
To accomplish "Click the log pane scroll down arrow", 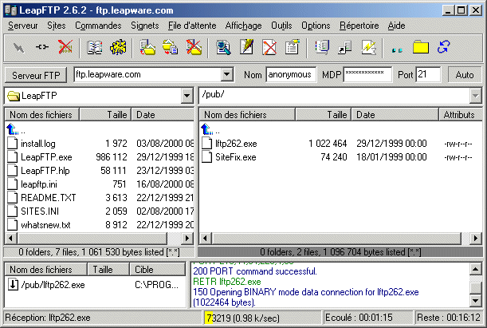I will 476,300.
